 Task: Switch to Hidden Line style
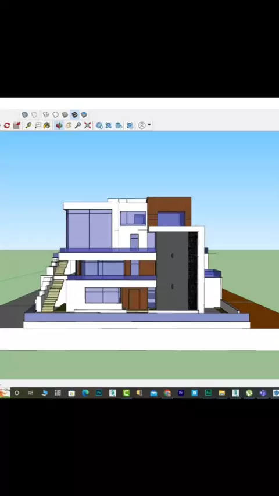point(55,114)
